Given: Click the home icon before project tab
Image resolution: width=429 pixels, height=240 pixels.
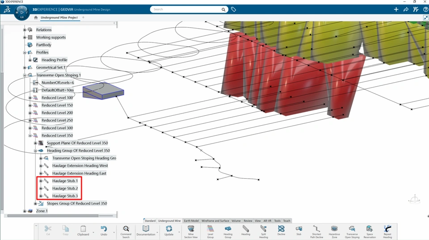Looking at the screenshot, I should [36, 17].
